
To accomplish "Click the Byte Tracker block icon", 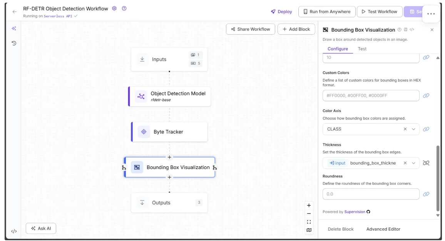I will pyautogui.click(x=144, y=132).
